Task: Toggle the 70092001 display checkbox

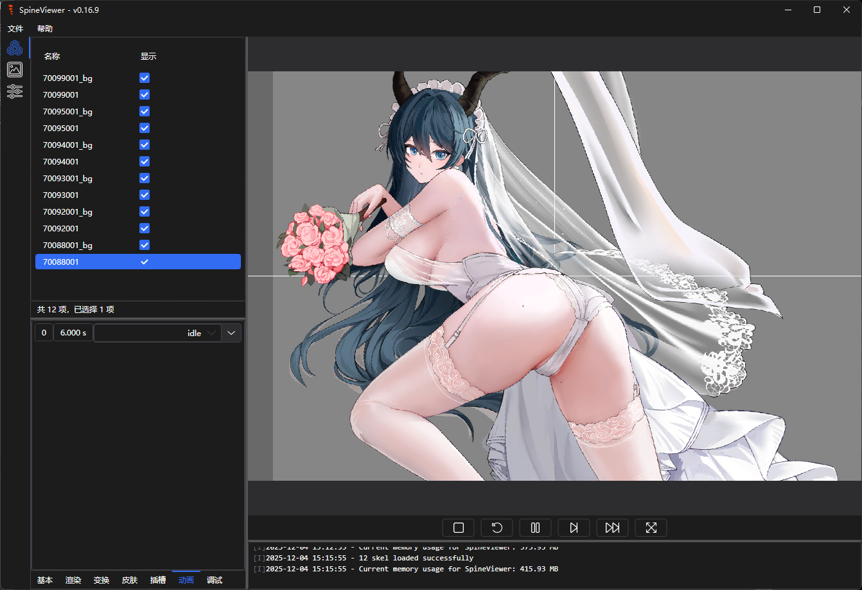Action: tap(145, 228)
